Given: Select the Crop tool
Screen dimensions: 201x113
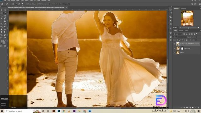Looking at the screenshot, I should click(x=1, y=16).
